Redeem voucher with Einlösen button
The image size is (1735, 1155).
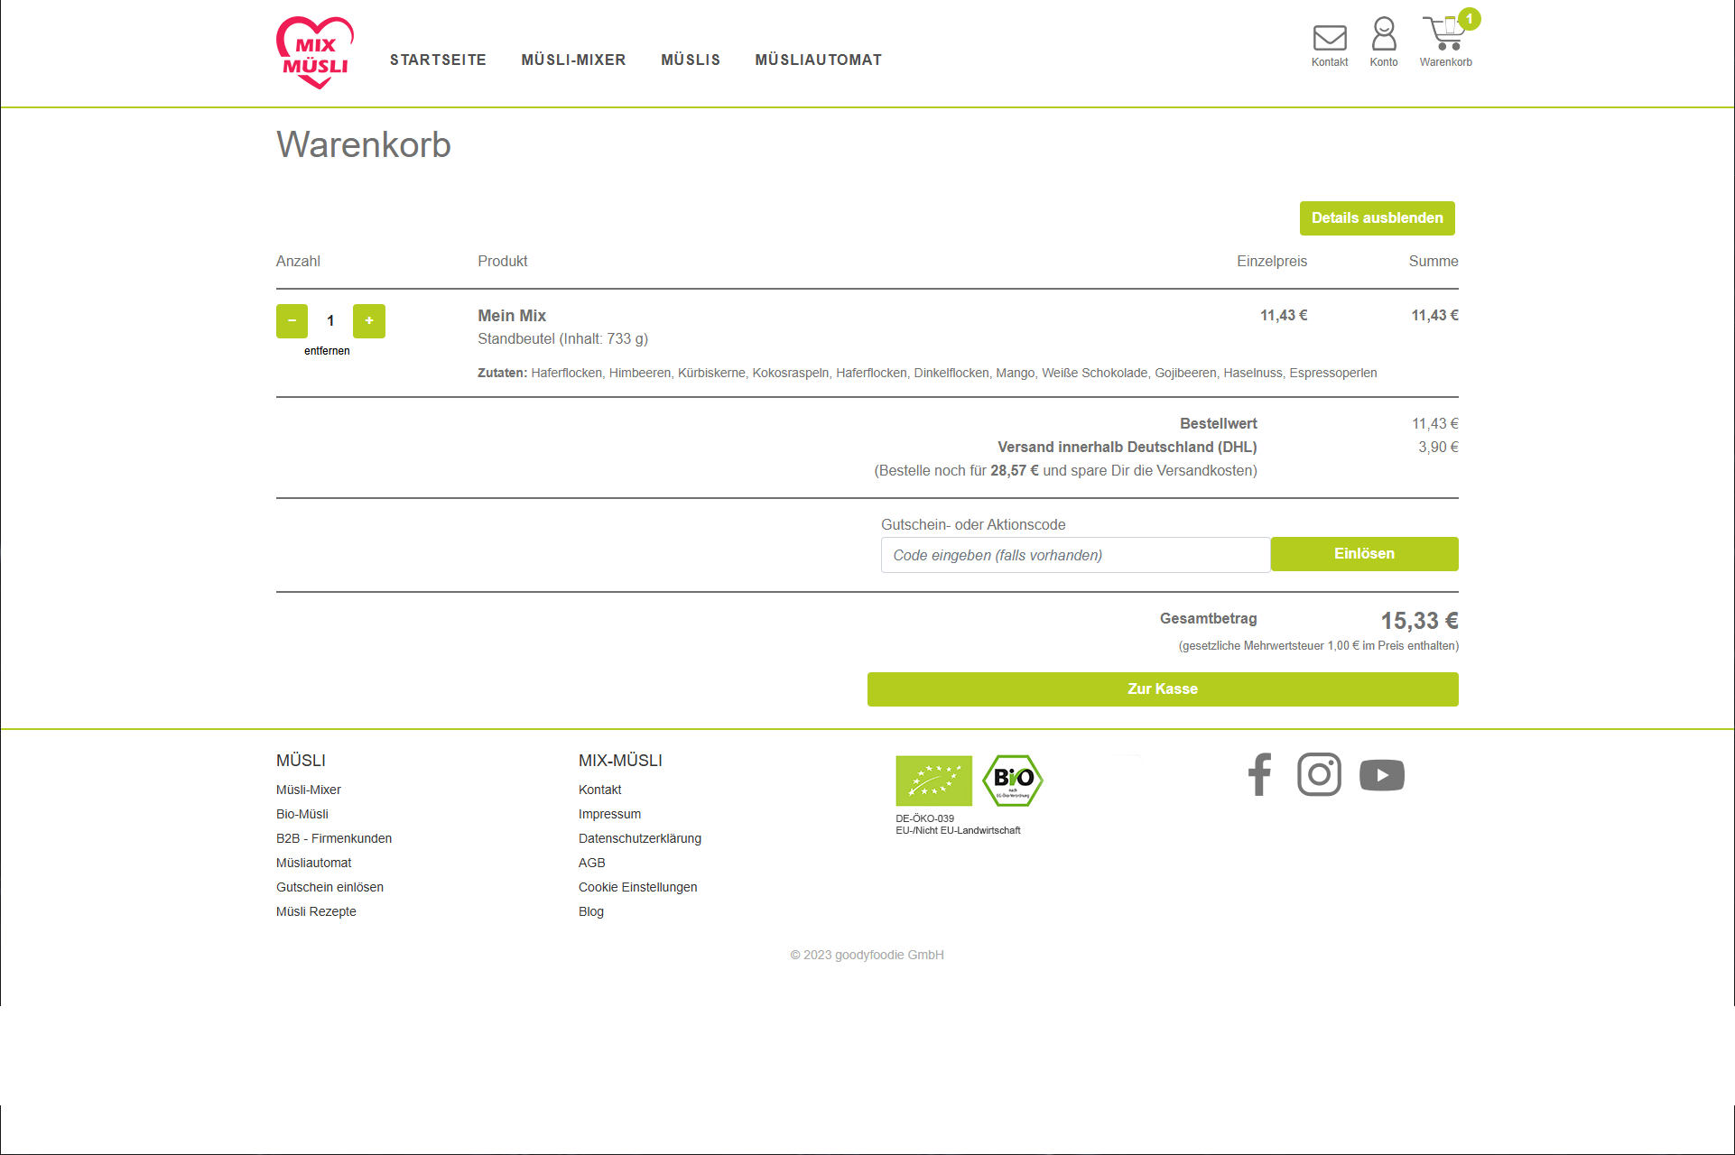pyautogui.click(x=1364, y=553)
